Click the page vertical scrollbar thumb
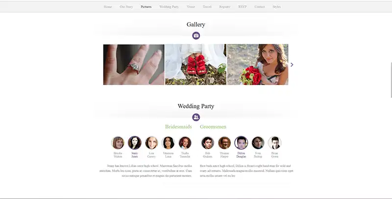 [x=391, y=80]
